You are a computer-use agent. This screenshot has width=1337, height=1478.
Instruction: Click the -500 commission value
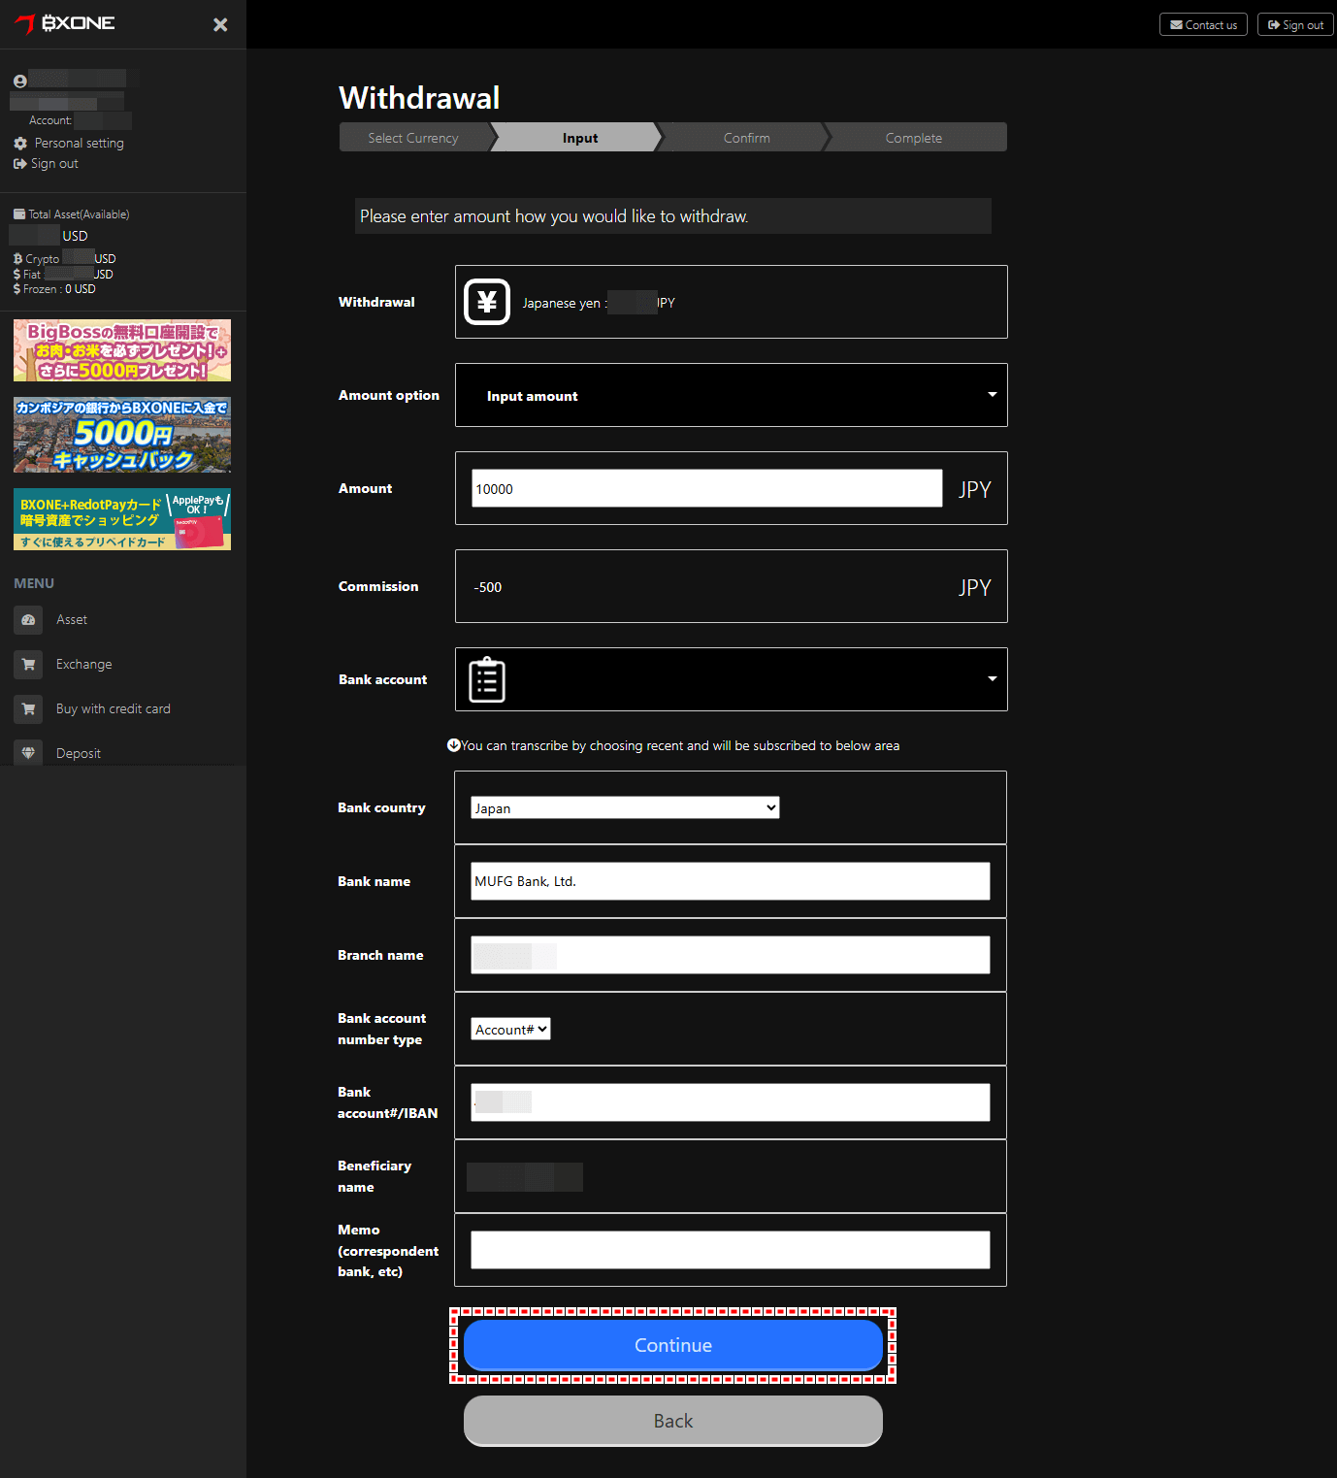tap(488, 587)
